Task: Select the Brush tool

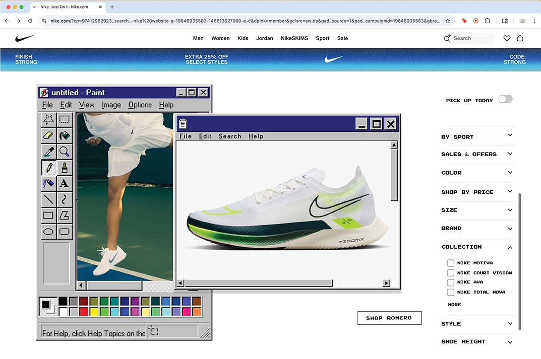Action: [x=64, y=167]
